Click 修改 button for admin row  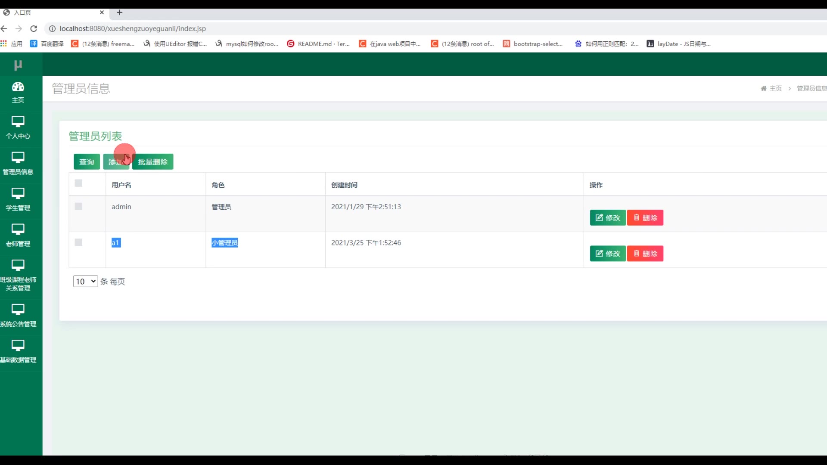pyautogui.click(x=607, y=218)
